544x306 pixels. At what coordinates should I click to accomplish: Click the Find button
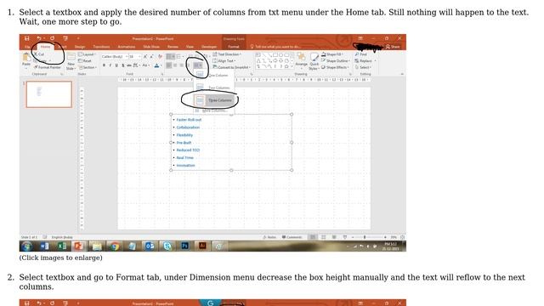coord(360,54)
